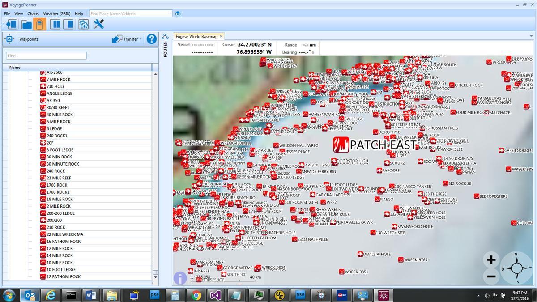Click the CHICKEN ROCK map marker
Image resolution: width=537 pixels, height=302 pixels.
pyautogui.click(x=452, y=85)
